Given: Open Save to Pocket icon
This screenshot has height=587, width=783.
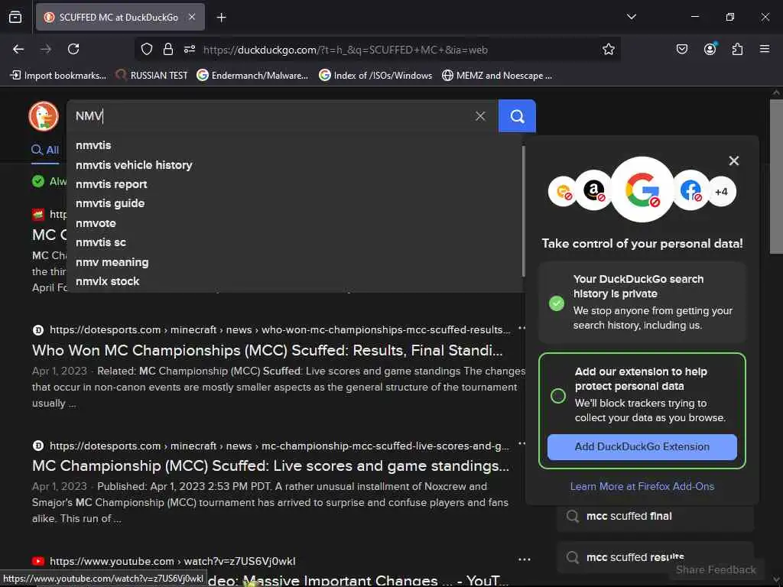Looking at the screenshot, I should (681, 49).
